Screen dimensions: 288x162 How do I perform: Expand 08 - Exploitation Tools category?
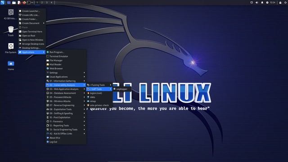pyautogui.click(x=66, y=109)
